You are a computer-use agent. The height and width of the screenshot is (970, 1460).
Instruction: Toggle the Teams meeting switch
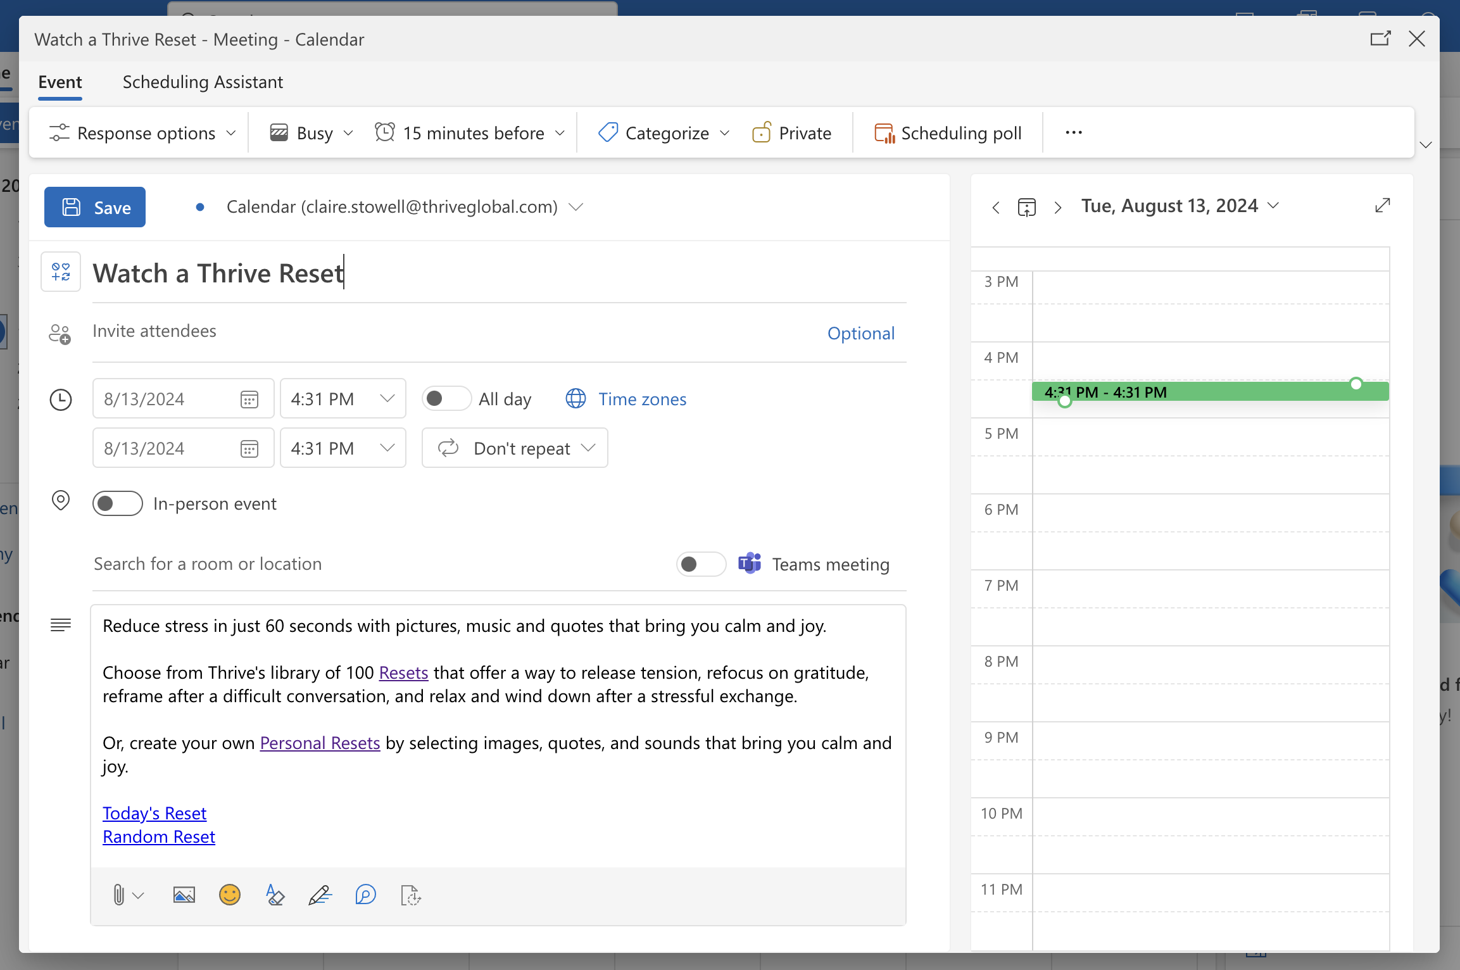click(701, 564)
